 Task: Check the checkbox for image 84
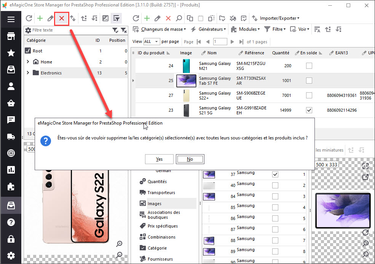pos(275,196)
